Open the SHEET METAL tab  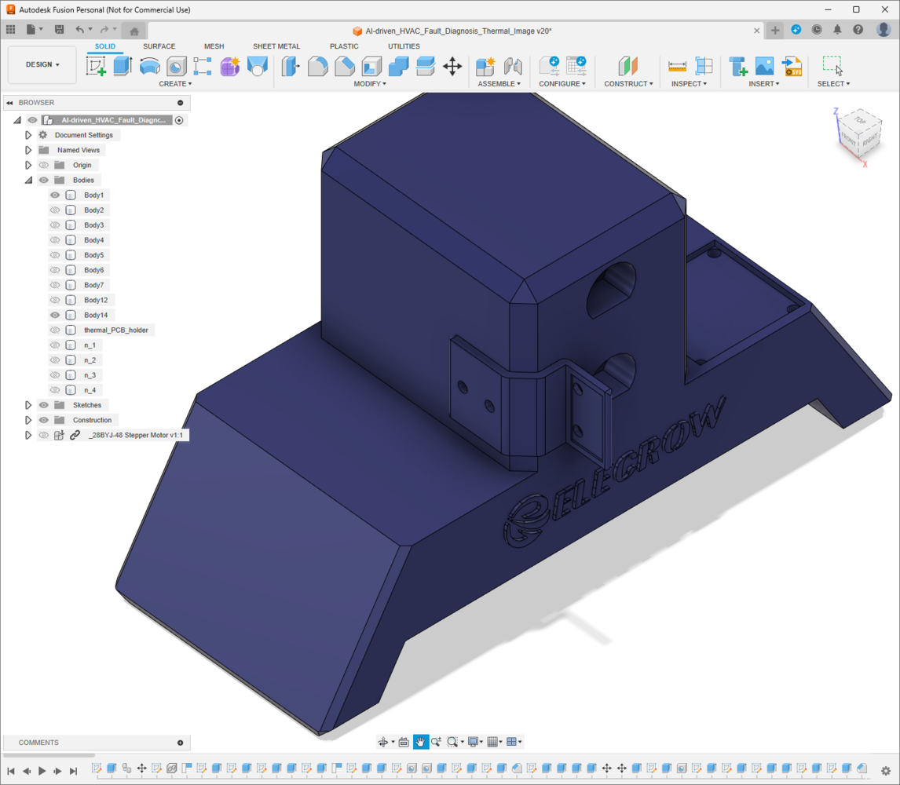click(x=276, y=46)
